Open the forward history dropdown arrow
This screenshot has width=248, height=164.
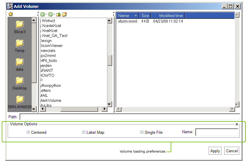[x=54, y=14]
